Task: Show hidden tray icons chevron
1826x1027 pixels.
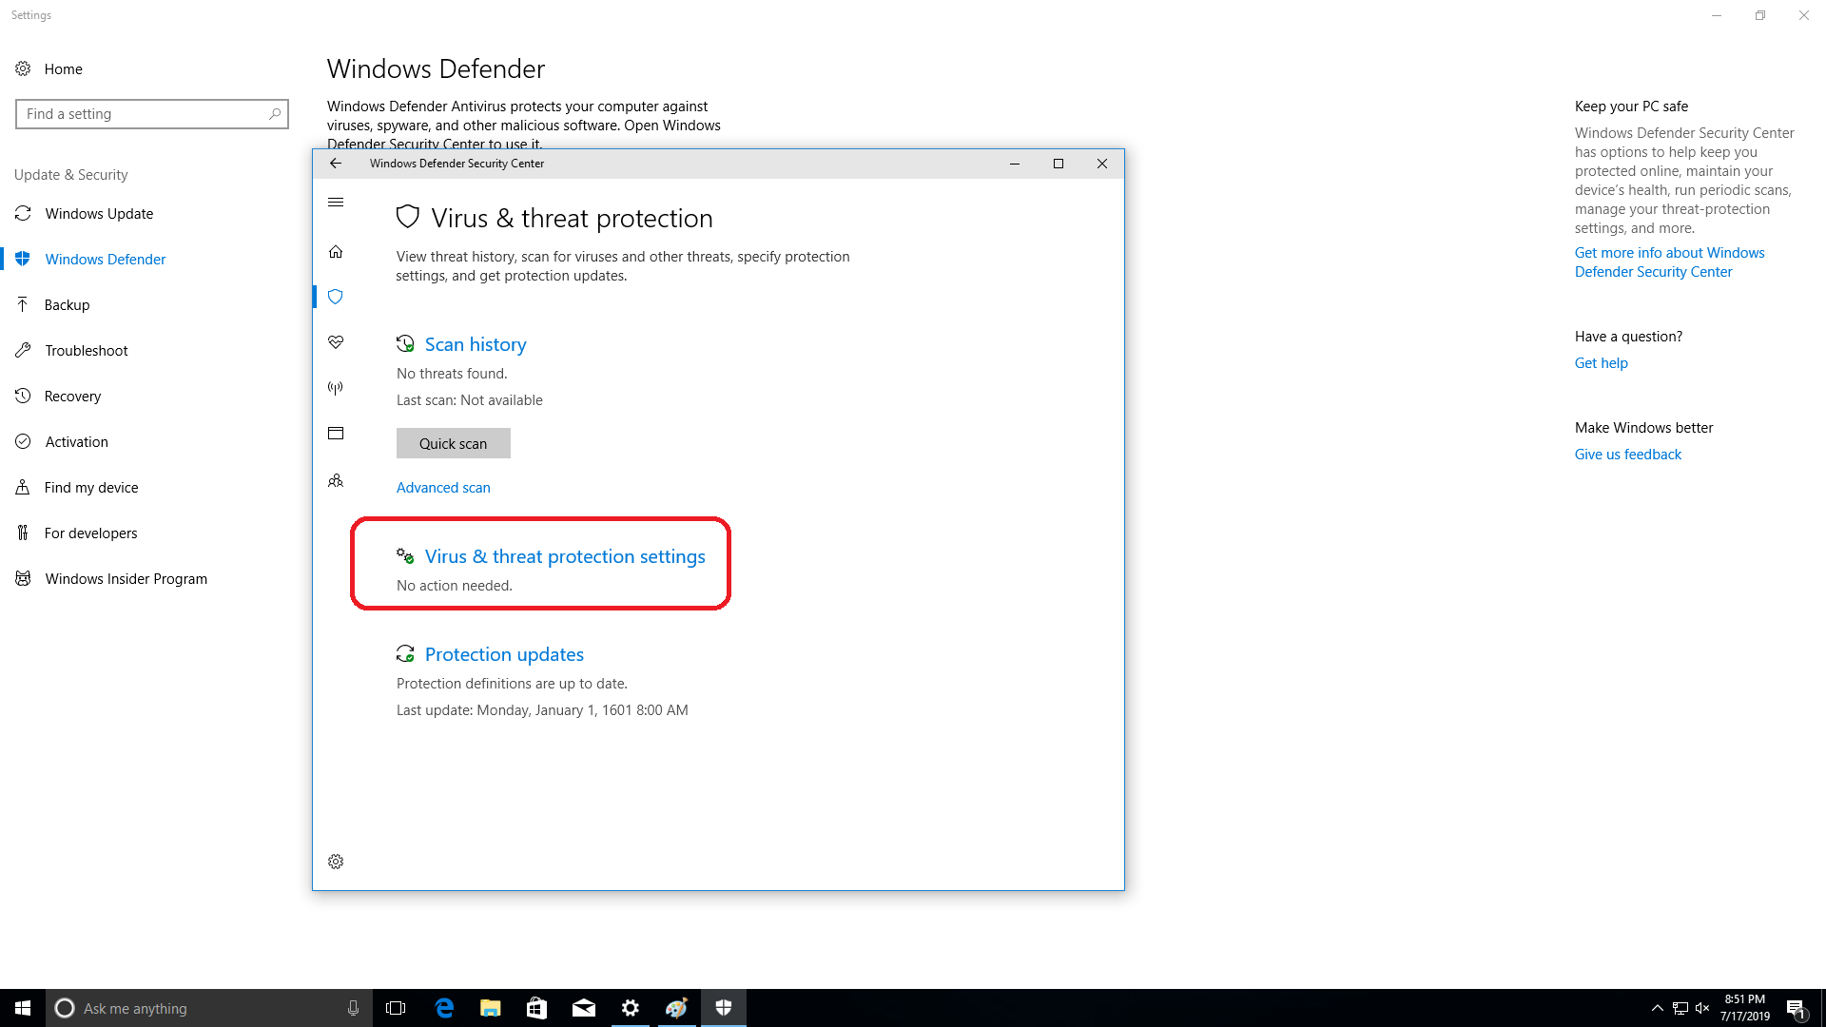Action: tap(1657, 1008)
